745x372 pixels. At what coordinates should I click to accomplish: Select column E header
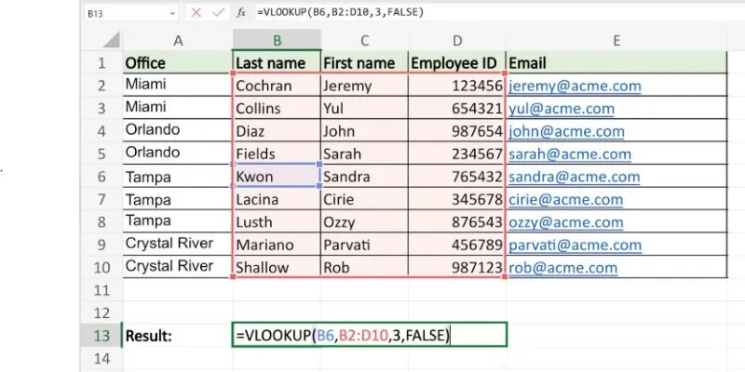[616, 41]
